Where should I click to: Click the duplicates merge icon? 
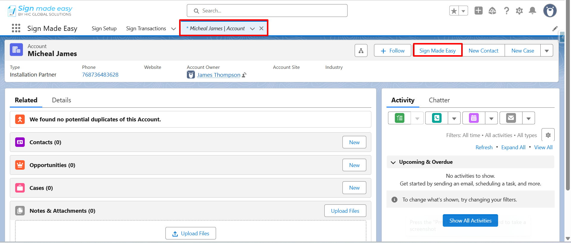tap(20, 119)
